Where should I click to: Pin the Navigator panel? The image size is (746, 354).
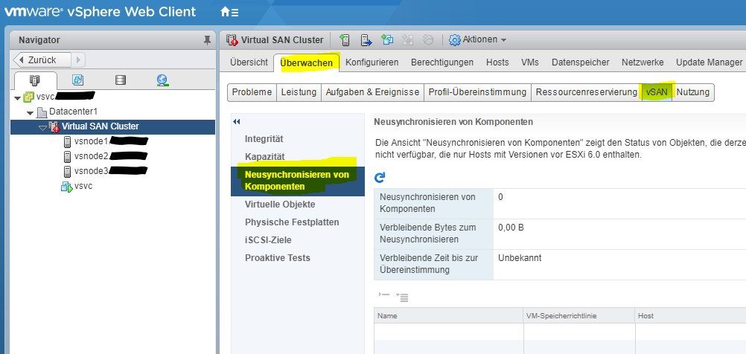point(207,40)
